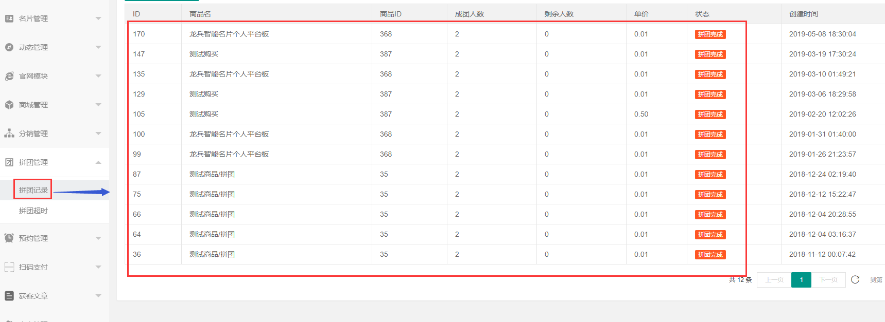This screenshot has width=885, height=322.
Task: Open the 拼团记录 submenu item
Action: pos(33,190)
